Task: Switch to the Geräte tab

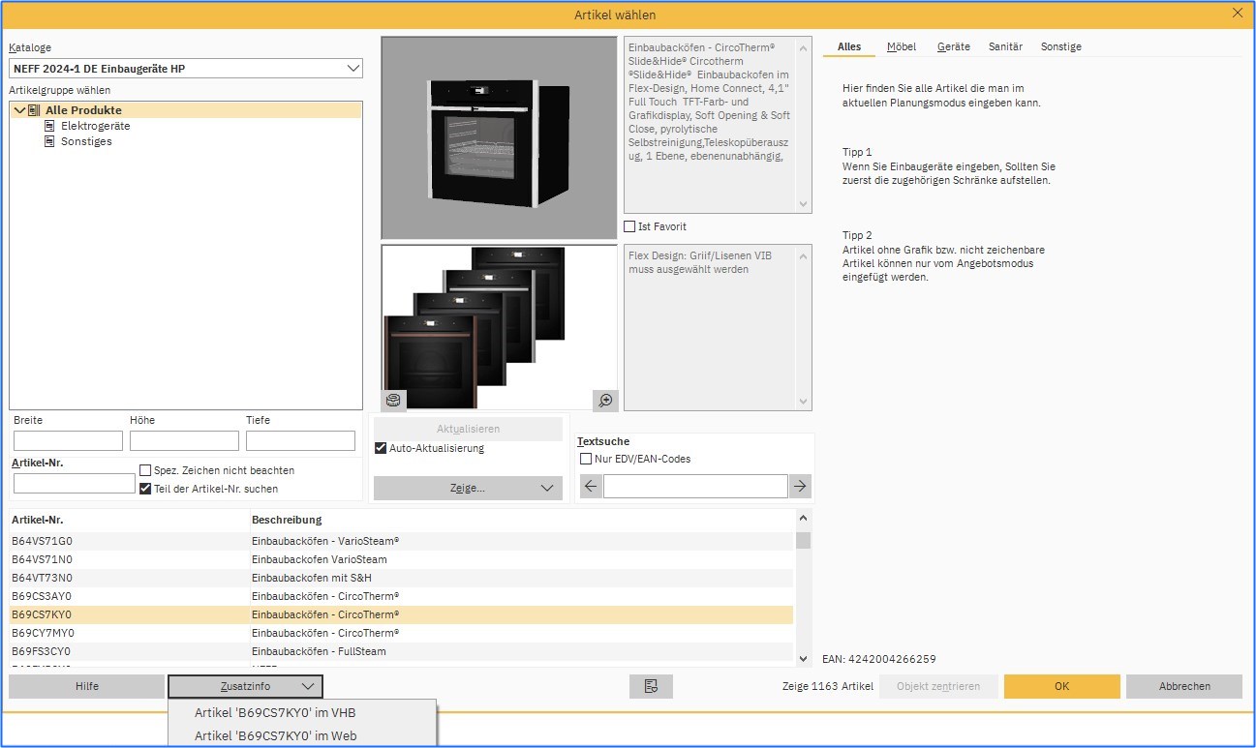Action: (953, 46)
